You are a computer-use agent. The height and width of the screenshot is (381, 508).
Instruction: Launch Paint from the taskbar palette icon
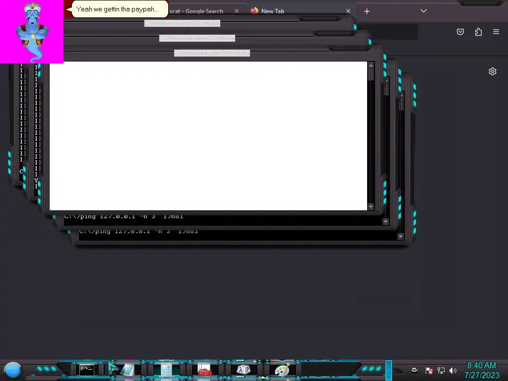[282, 370]
